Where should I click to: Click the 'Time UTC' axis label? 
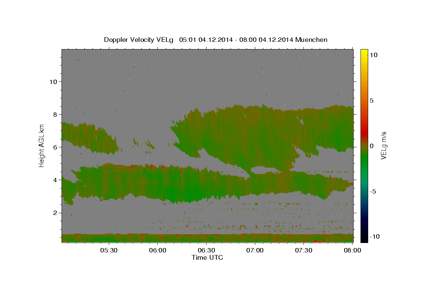click(207, 258)
